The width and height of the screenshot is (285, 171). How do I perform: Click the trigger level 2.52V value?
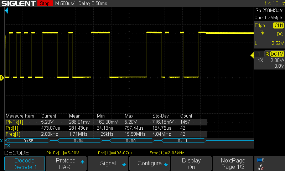(278, 43)
